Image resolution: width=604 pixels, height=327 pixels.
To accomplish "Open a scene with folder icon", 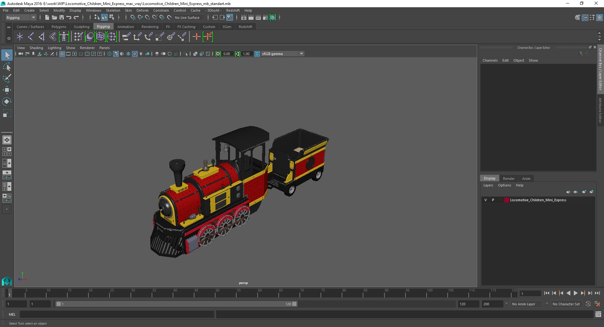I will click(x=54, y=18).
